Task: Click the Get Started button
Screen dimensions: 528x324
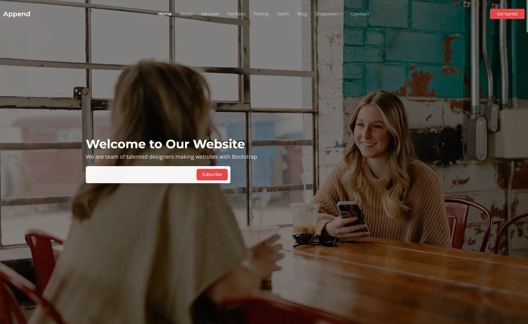Action: [x=507, y=14]
